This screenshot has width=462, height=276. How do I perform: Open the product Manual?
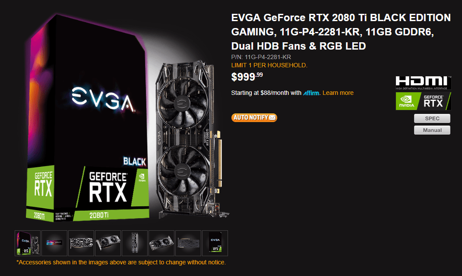(x=432, y=130)
